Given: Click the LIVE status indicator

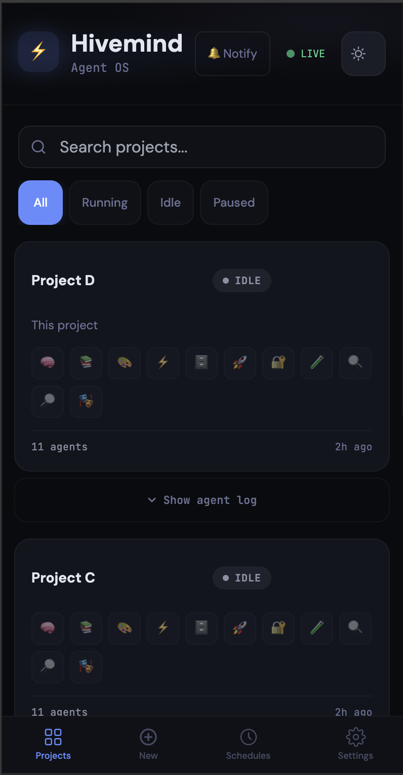Looking at the screenshot, I should pos(305,53).
